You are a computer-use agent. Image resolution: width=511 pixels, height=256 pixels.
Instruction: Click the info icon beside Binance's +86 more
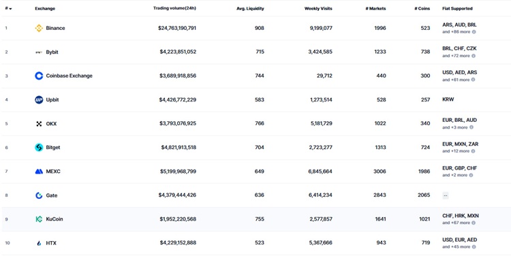(474, 32)
